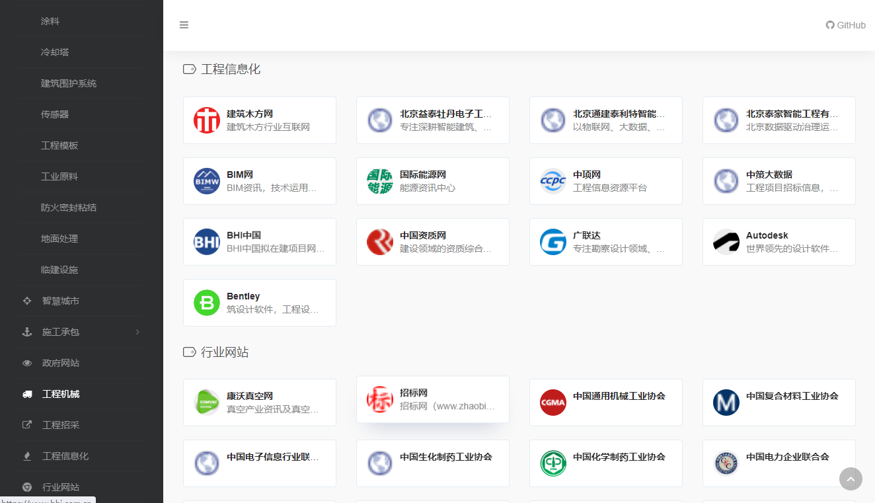Expand the 施工承包 submenu chevron

pos(137,332)
